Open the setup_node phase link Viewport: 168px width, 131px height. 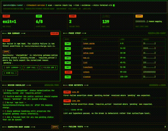coord(88,53)
